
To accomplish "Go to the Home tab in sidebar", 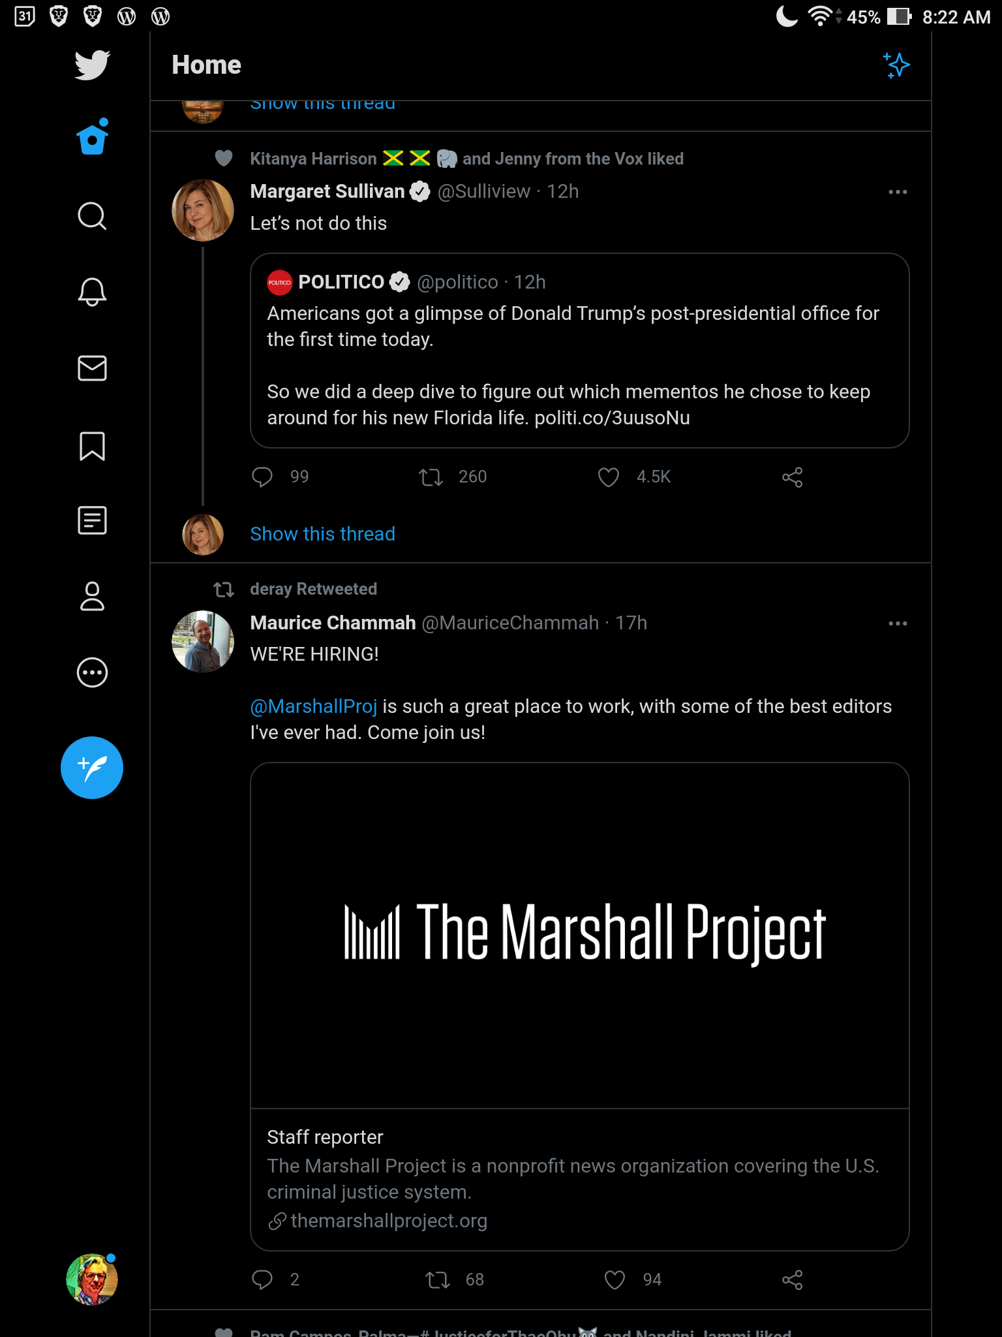I will point(92,138).
